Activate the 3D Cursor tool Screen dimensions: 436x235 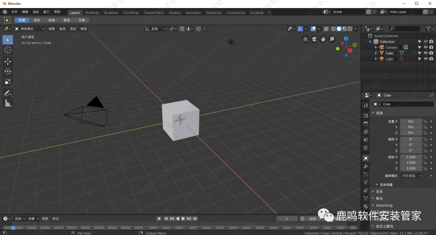pos(8,49)
